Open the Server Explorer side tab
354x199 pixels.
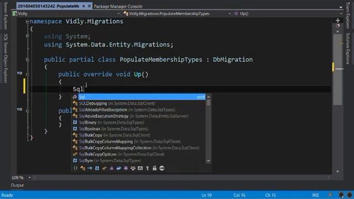click(x=6, y=16)
